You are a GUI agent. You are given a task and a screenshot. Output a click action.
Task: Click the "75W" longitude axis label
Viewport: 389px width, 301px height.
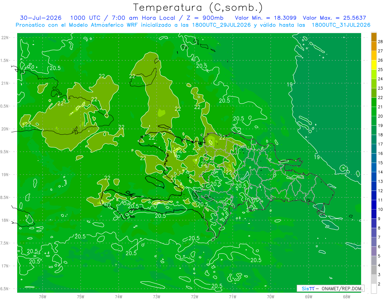click(x=81, y=296)
